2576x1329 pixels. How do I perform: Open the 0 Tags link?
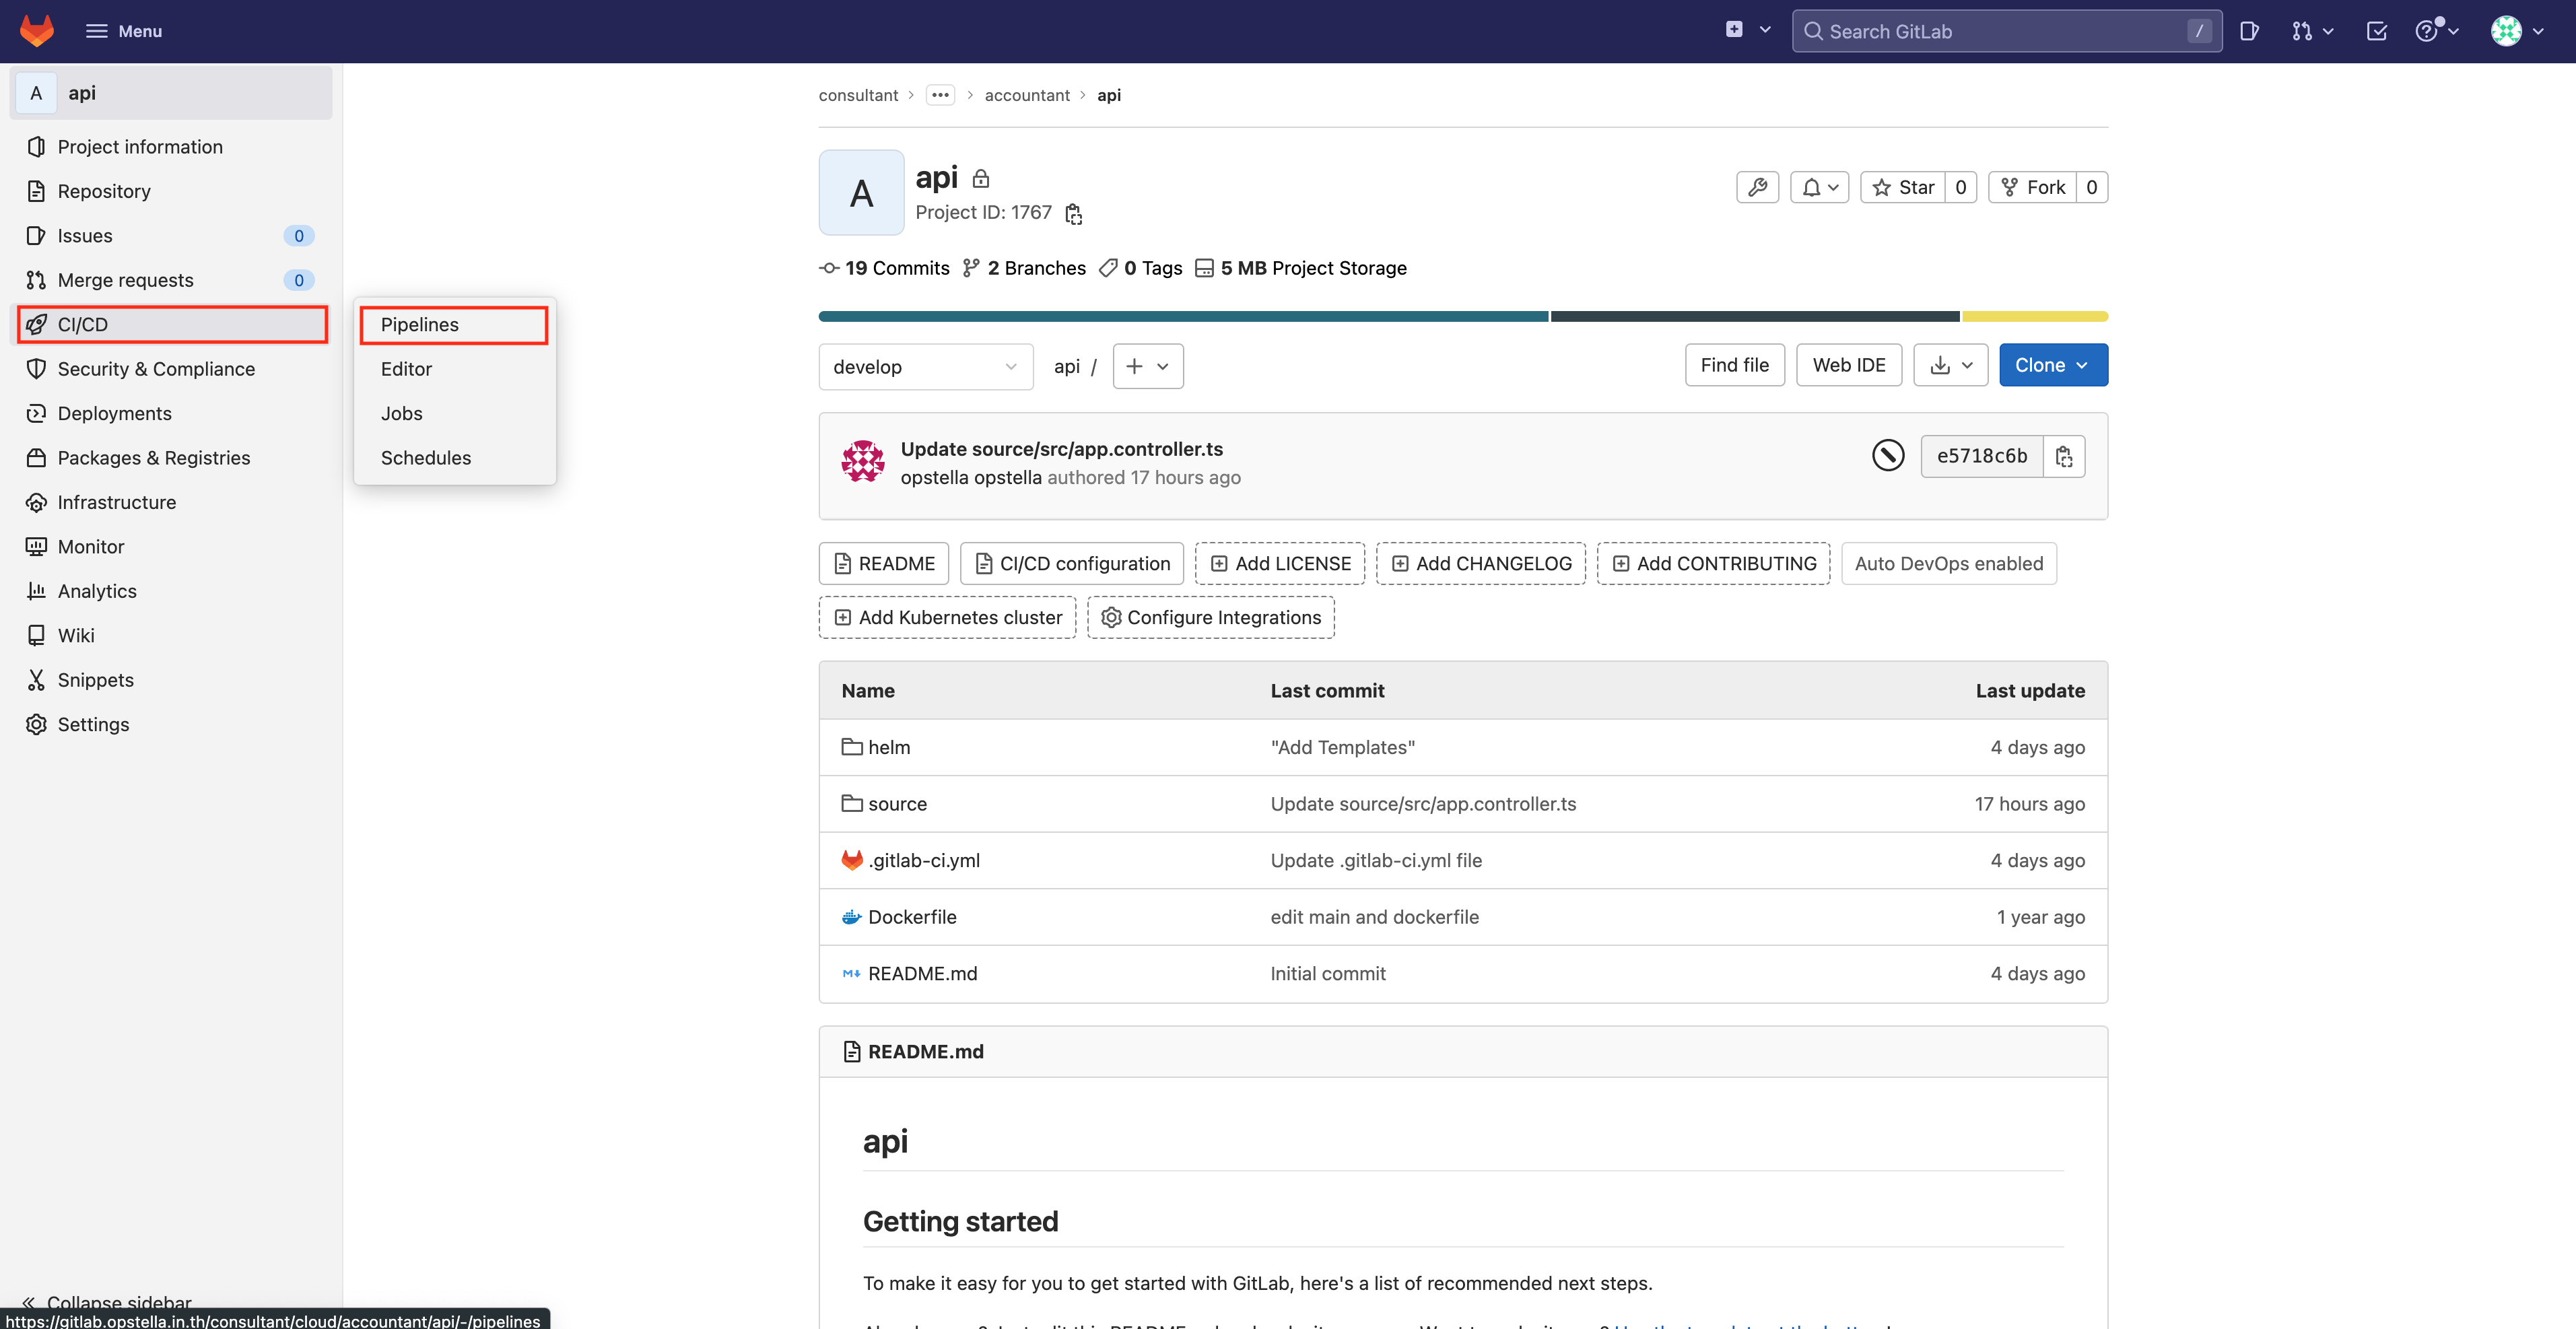point(1140,268)
